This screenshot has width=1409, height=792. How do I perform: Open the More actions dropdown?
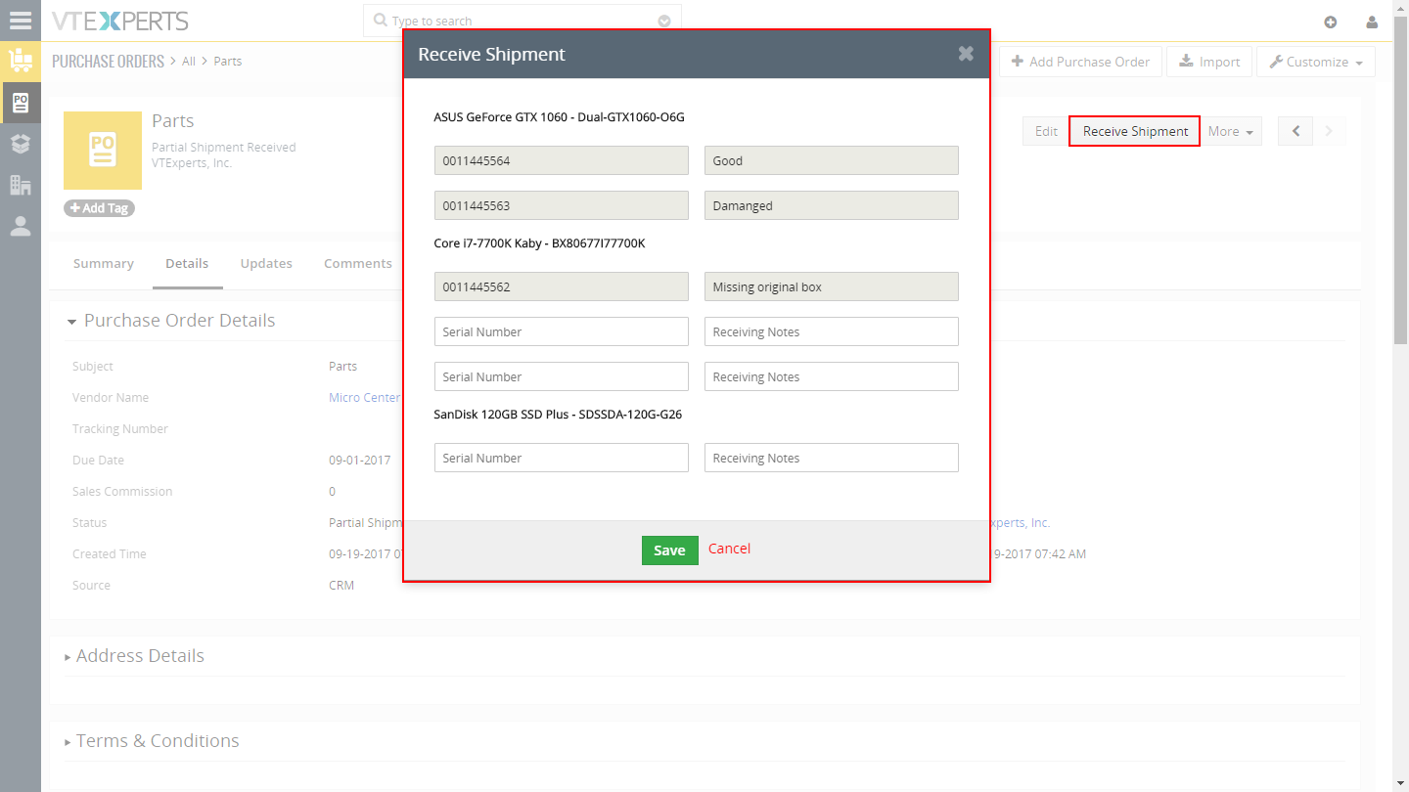(x=1230, y=131)
